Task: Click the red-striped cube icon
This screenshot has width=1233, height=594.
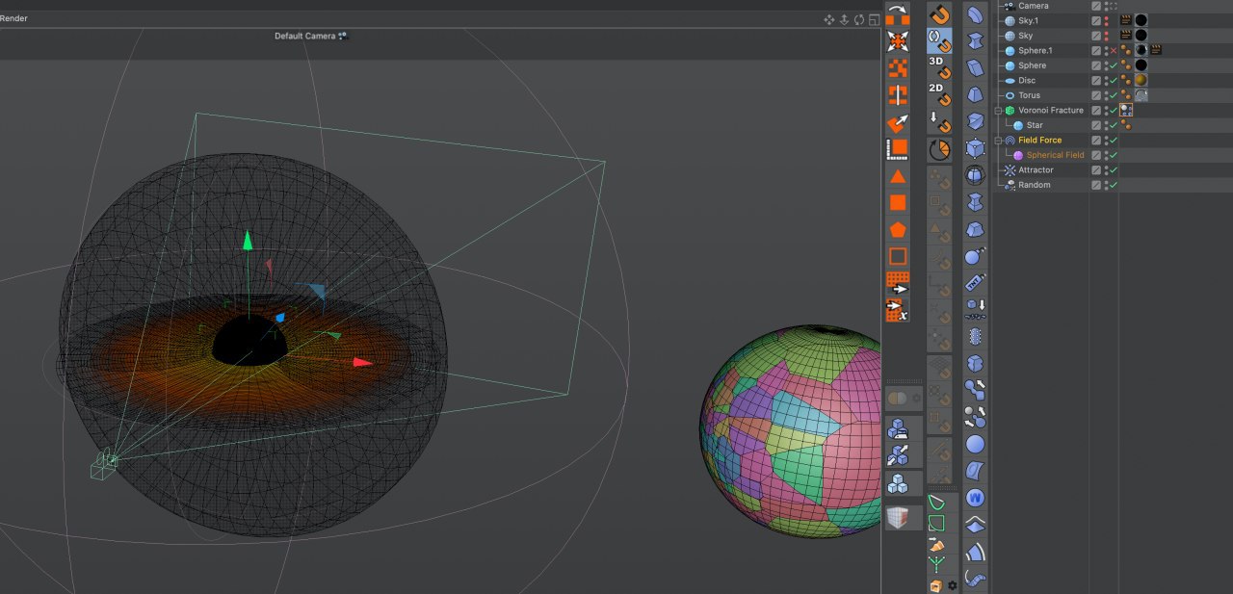Action: (x=898, y=517)
